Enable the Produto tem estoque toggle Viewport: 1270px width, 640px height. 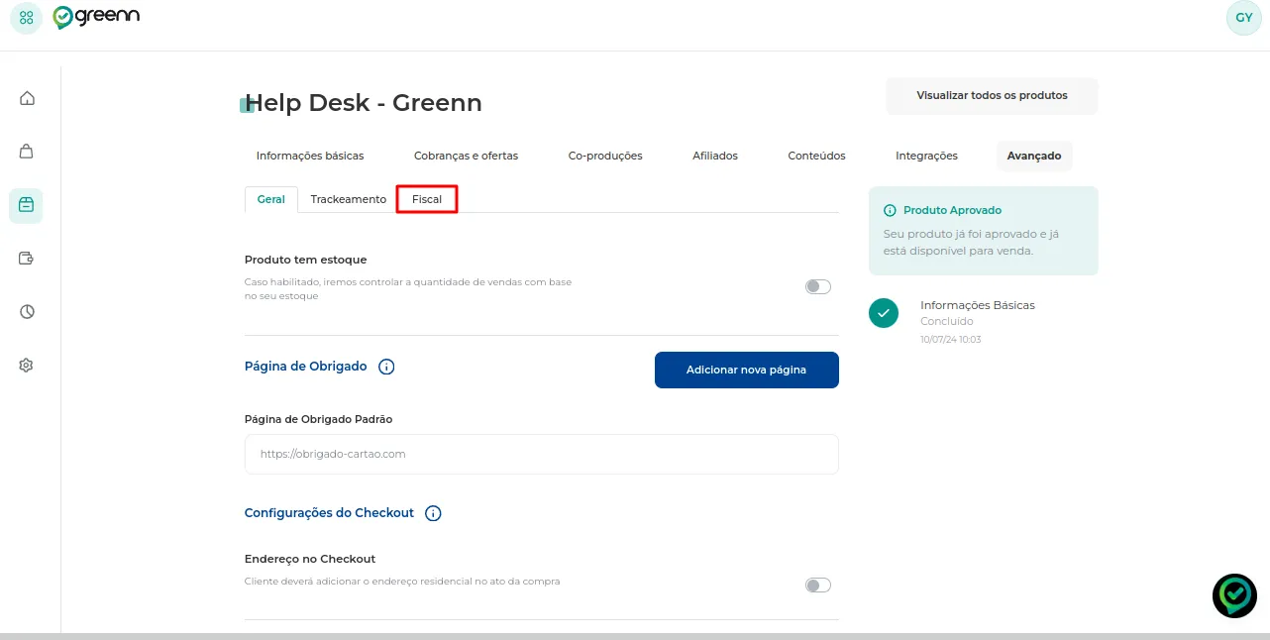tap(818, 287)
